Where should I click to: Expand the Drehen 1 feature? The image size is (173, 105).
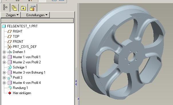4,52
